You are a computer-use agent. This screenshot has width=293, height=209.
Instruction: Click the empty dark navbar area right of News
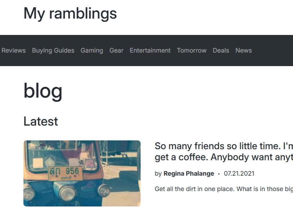[x=273, y=50]
